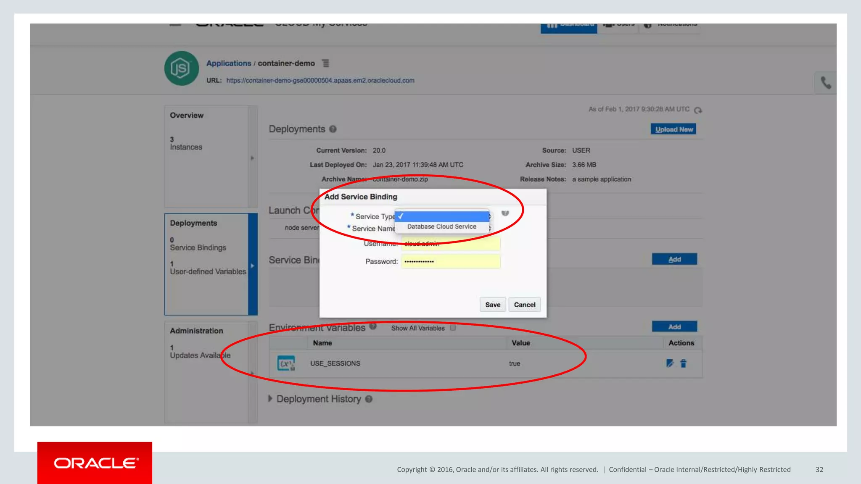861x484 pixels.
Task: Select Database Cloud Service option
Action: click(441, 226)
